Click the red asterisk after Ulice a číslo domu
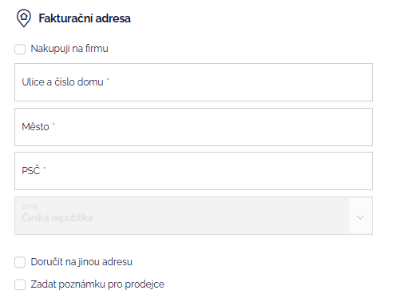 point(108,79)
